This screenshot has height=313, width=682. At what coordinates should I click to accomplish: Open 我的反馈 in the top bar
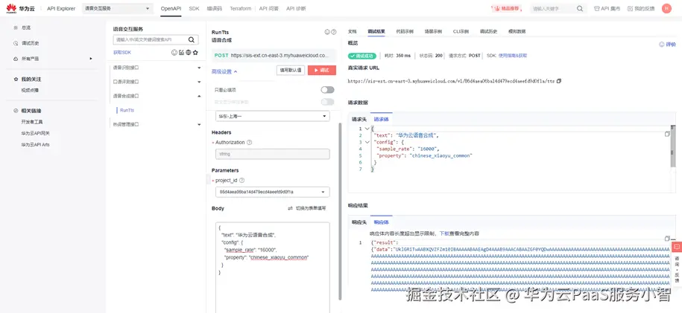coord(641,8)
